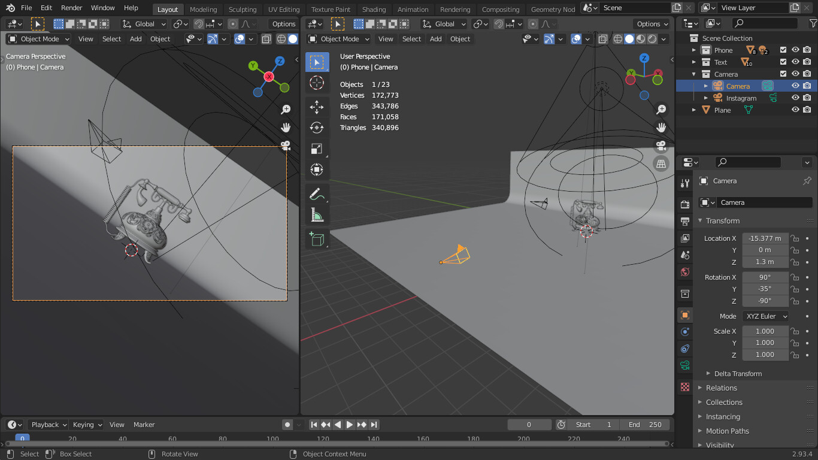Open the XYZ Euler rotation mode dropdown

click(x=765, y=316)
